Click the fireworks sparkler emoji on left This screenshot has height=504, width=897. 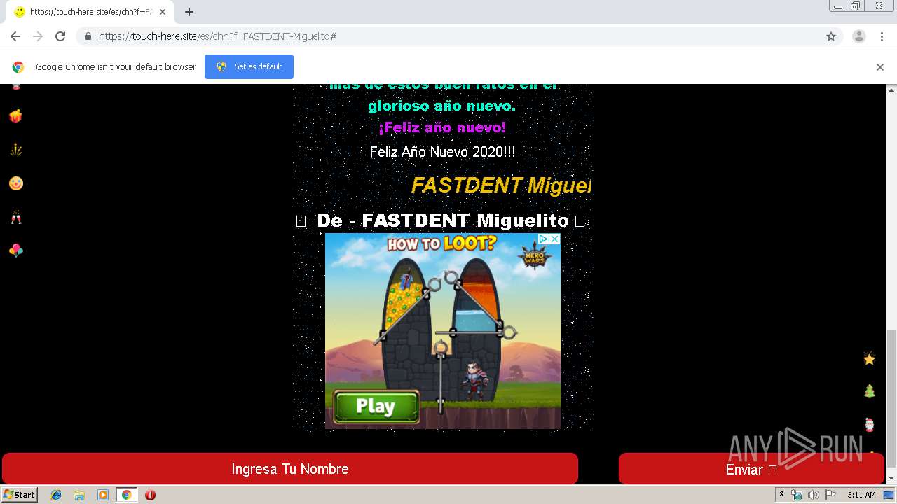click(15, 150)
